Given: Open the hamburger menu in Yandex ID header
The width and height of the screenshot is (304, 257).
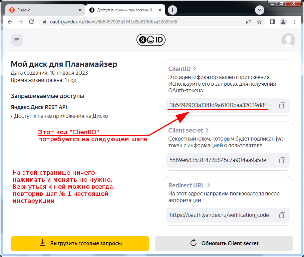Looking at the screenshot, I should (17, 40).
